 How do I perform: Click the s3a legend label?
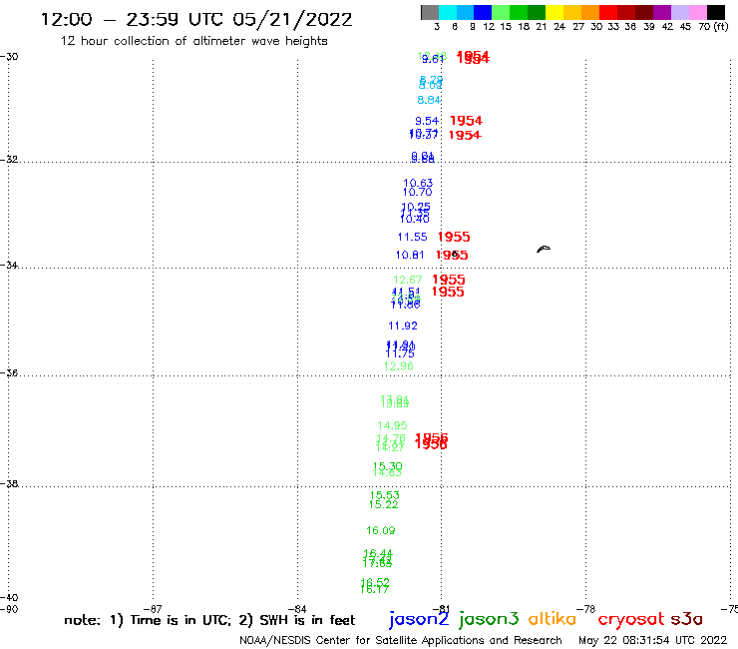pos(686,619)
